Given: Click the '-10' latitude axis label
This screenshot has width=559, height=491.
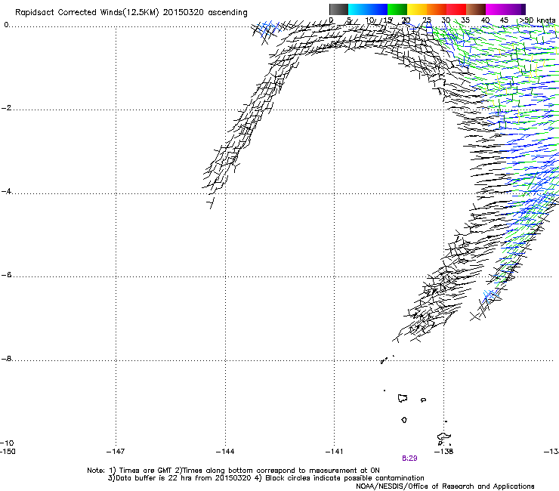Looking at the screenshot, I should (x=7, y=443).
